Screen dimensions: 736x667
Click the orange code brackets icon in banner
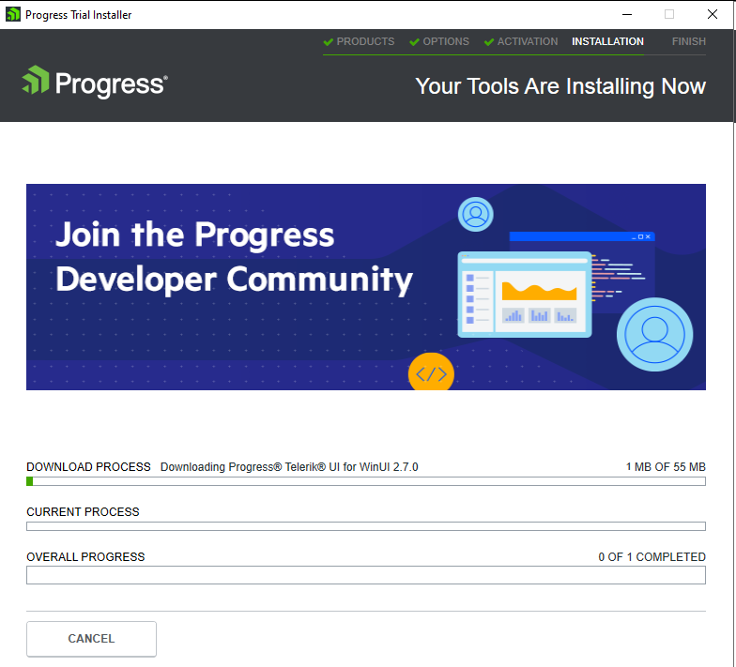(431, 372)
